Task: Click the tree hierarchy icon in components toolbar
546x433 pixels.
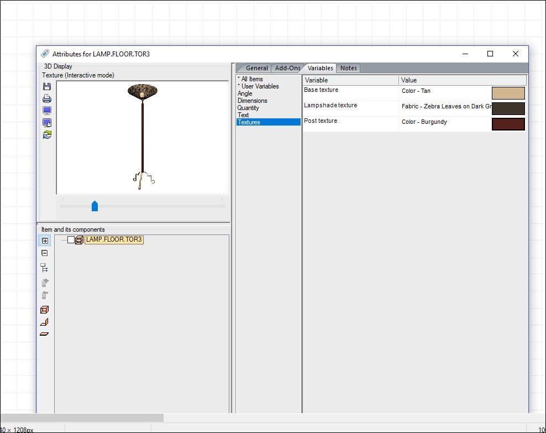Action: pos(45,268)
